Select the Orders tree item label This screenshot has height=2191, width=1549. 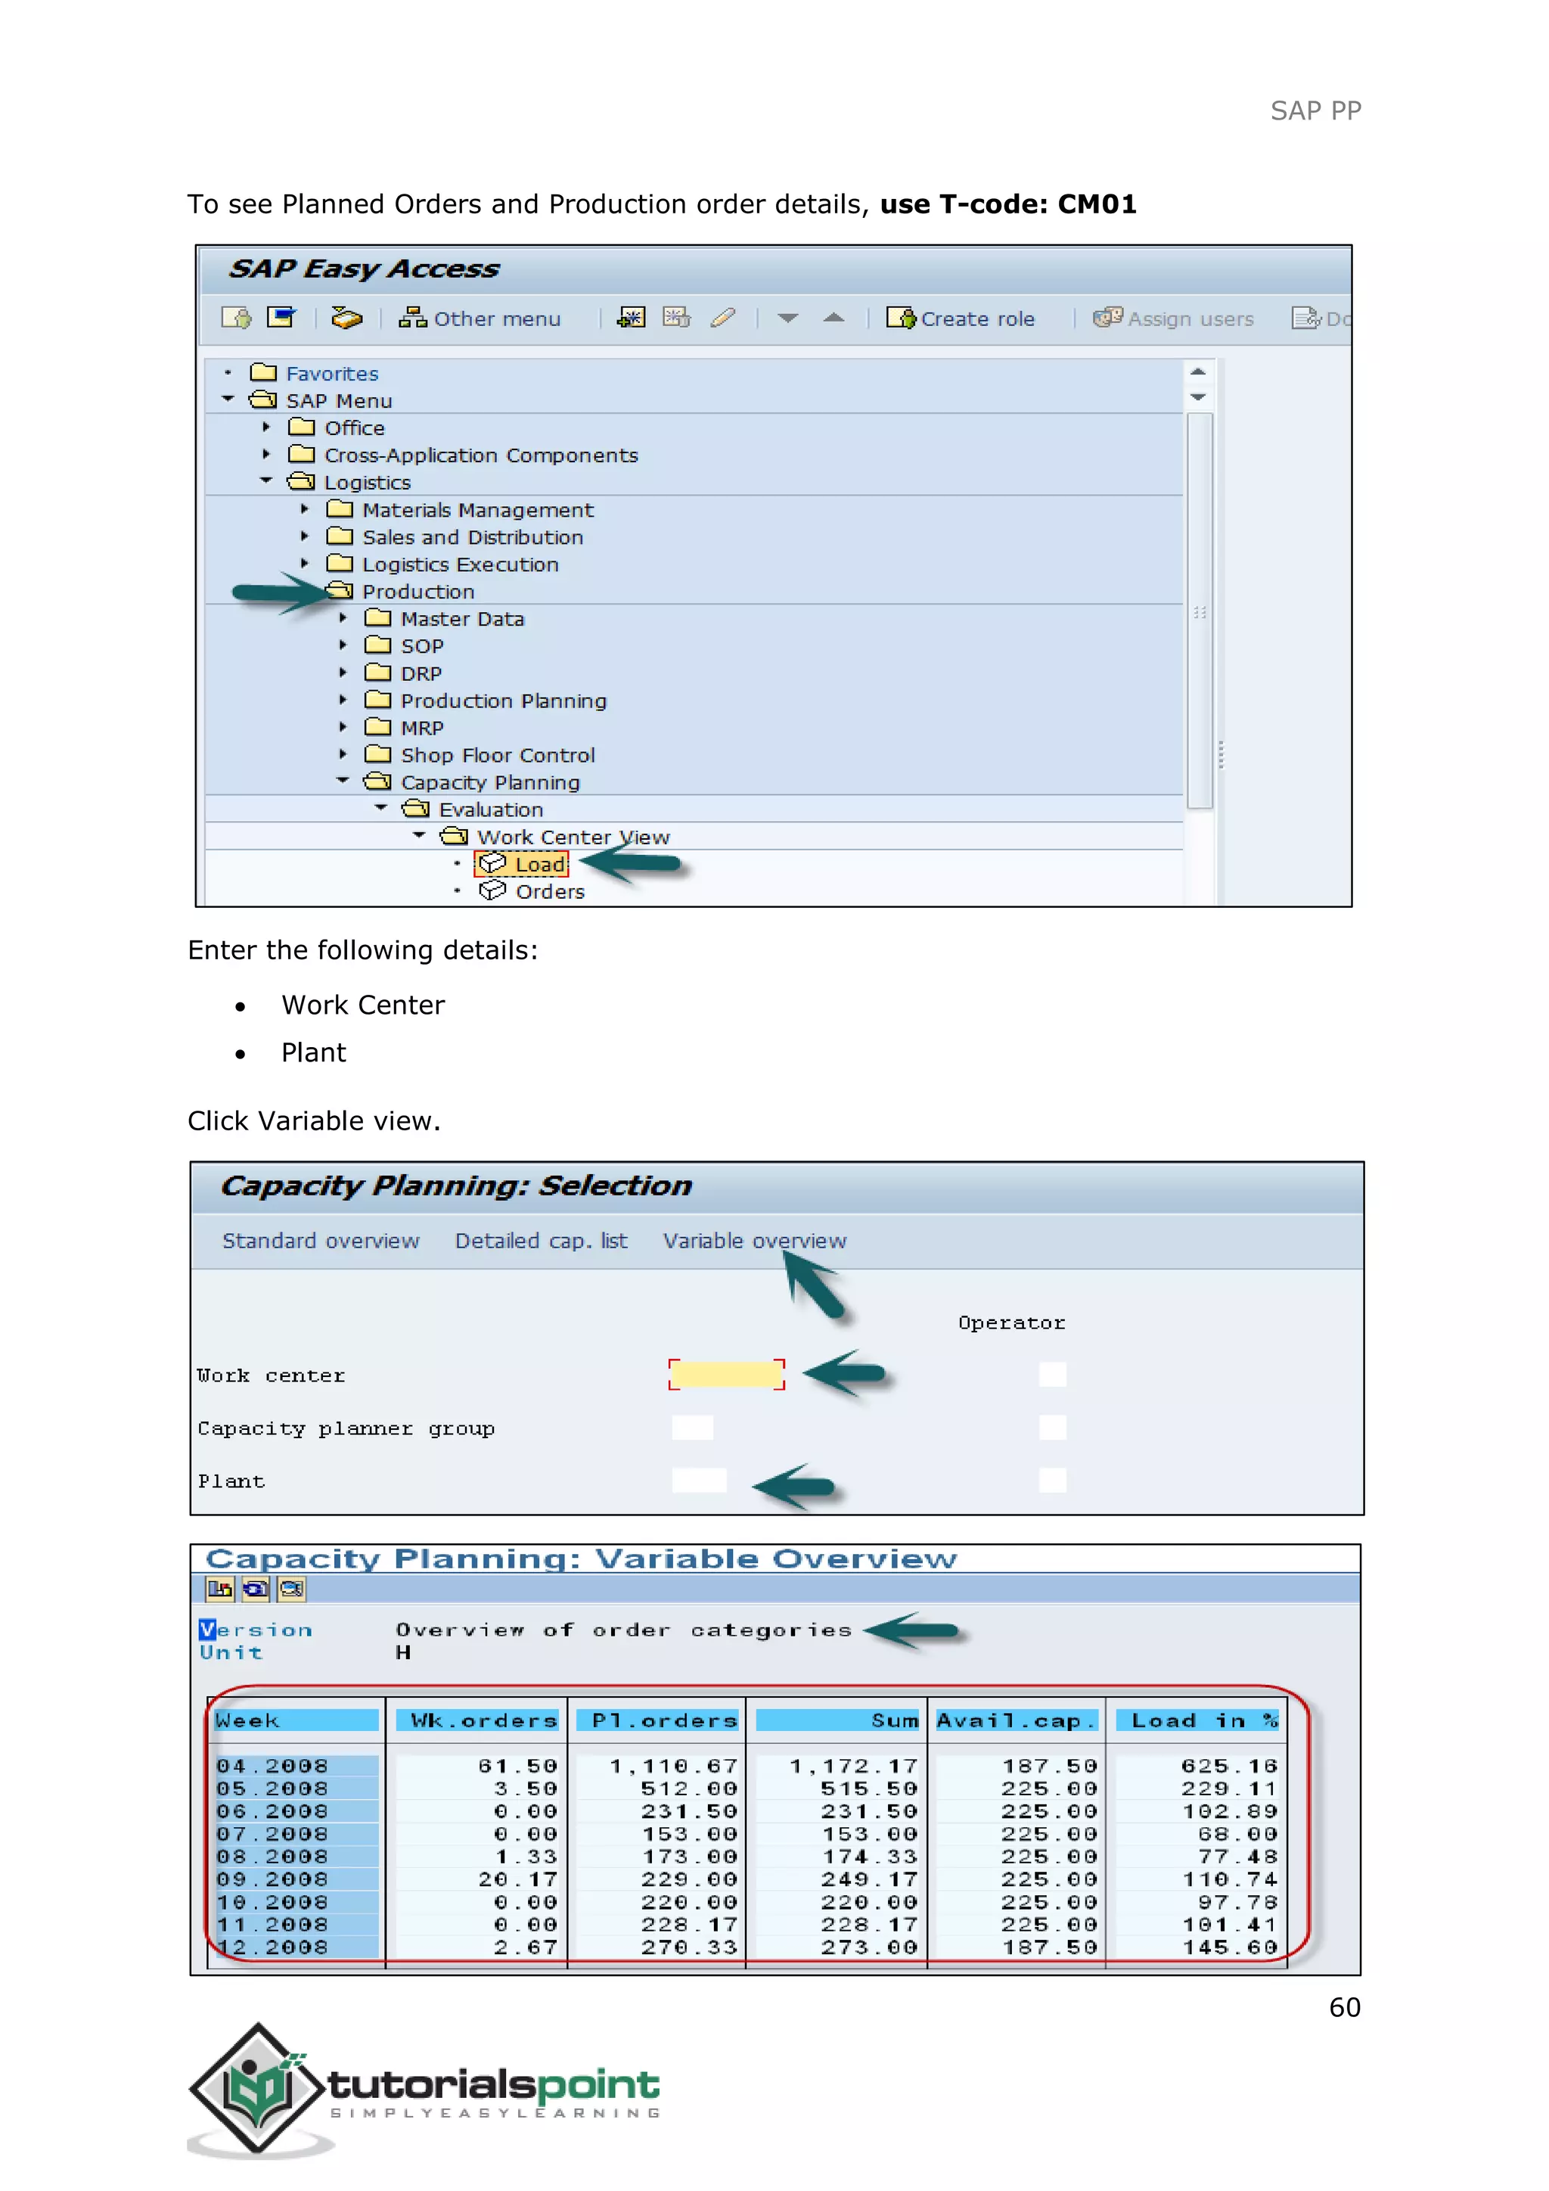[x=551, y=891]
